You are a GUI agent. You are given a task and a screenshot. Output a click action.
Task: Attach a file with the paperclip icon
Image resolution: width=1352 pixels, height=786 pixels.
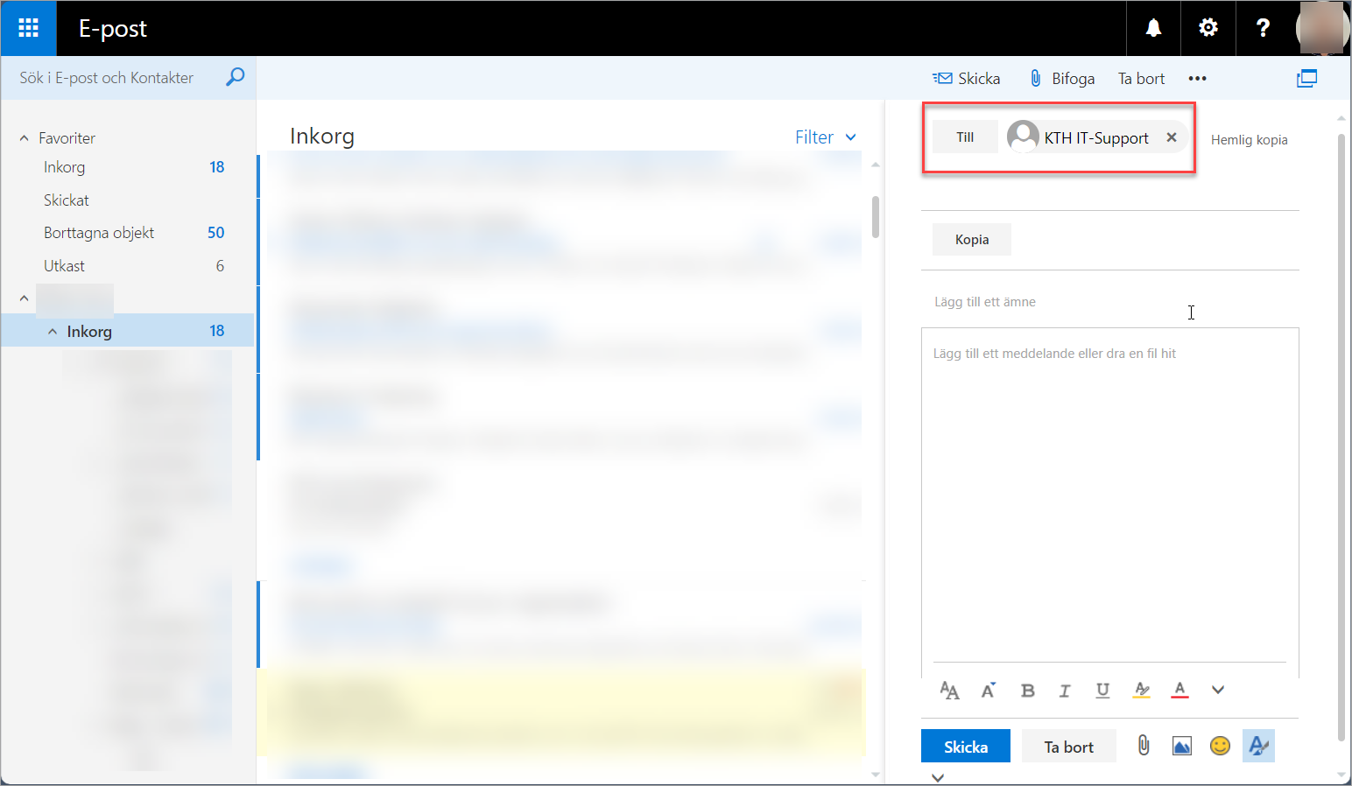click(x=1144, y=746)
